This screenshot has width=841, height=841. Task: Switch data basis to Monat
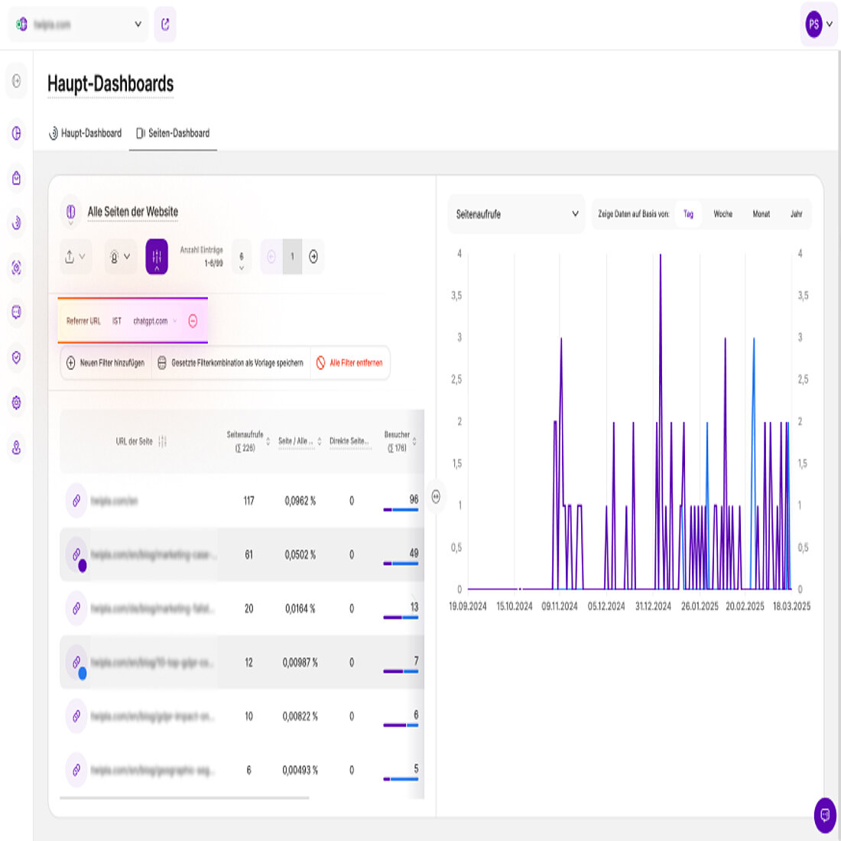click(761, 214)
